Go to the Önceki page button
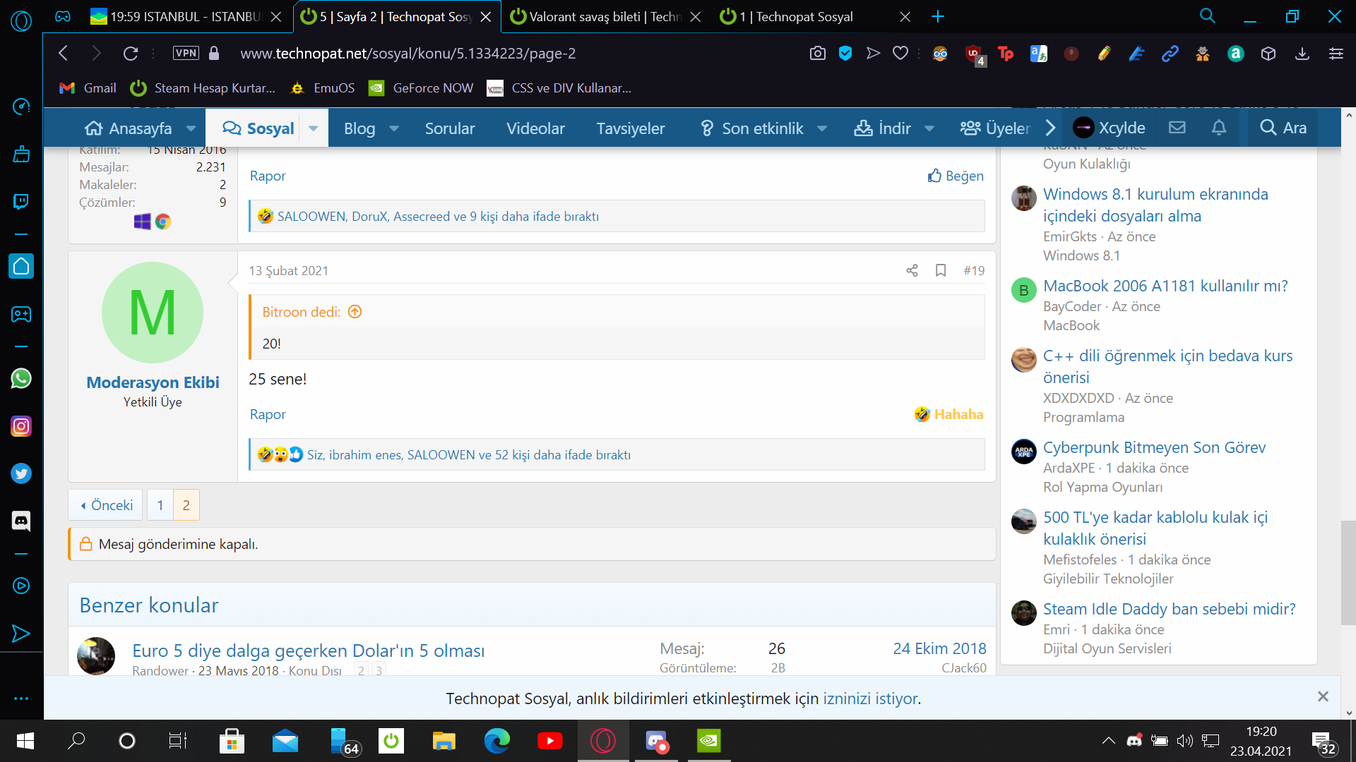Screen dimensions: 1356x762 pyautogui.click(x=106, y=505)
